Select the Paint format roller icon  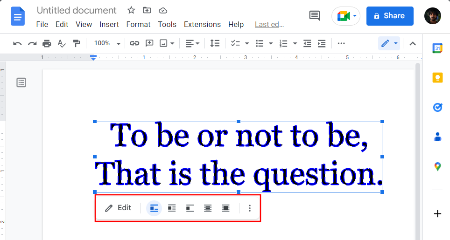coord(76,43)
